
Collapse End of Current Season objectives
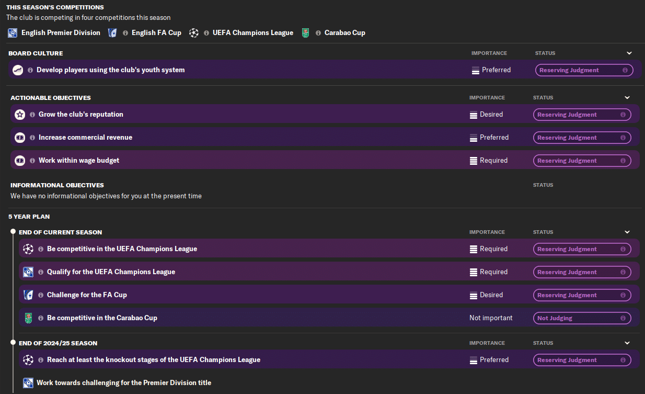click(627, 232)
